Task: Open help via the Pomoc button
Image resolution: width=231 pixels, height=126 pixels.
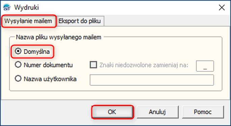Action: (203, 112)
